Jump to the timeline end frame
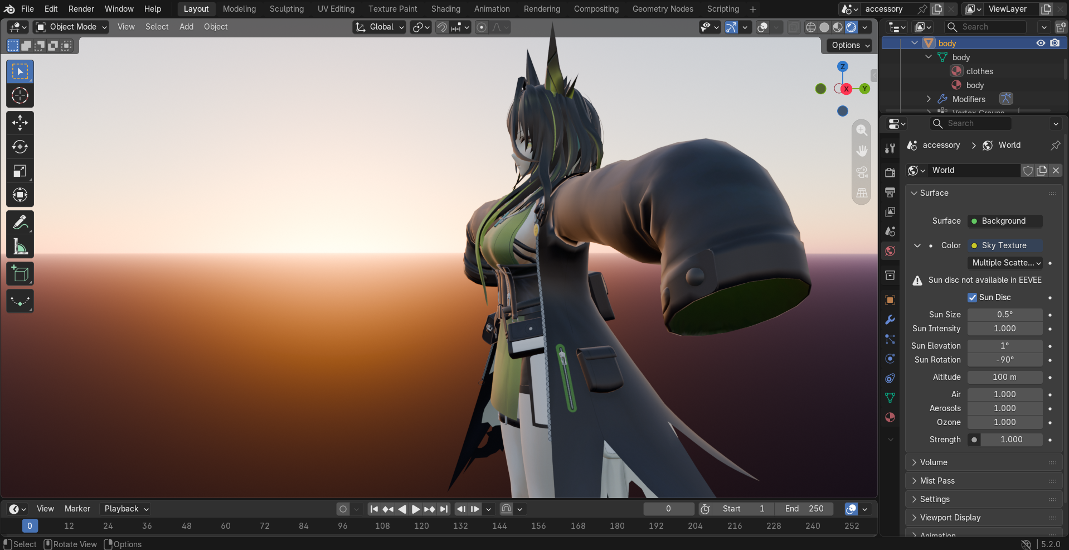 tap(444, 509)
